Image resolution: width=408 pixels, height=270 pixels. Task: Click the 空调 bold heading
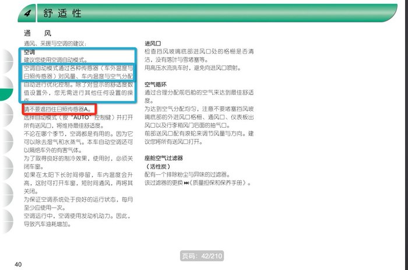[x=29, y=52]
